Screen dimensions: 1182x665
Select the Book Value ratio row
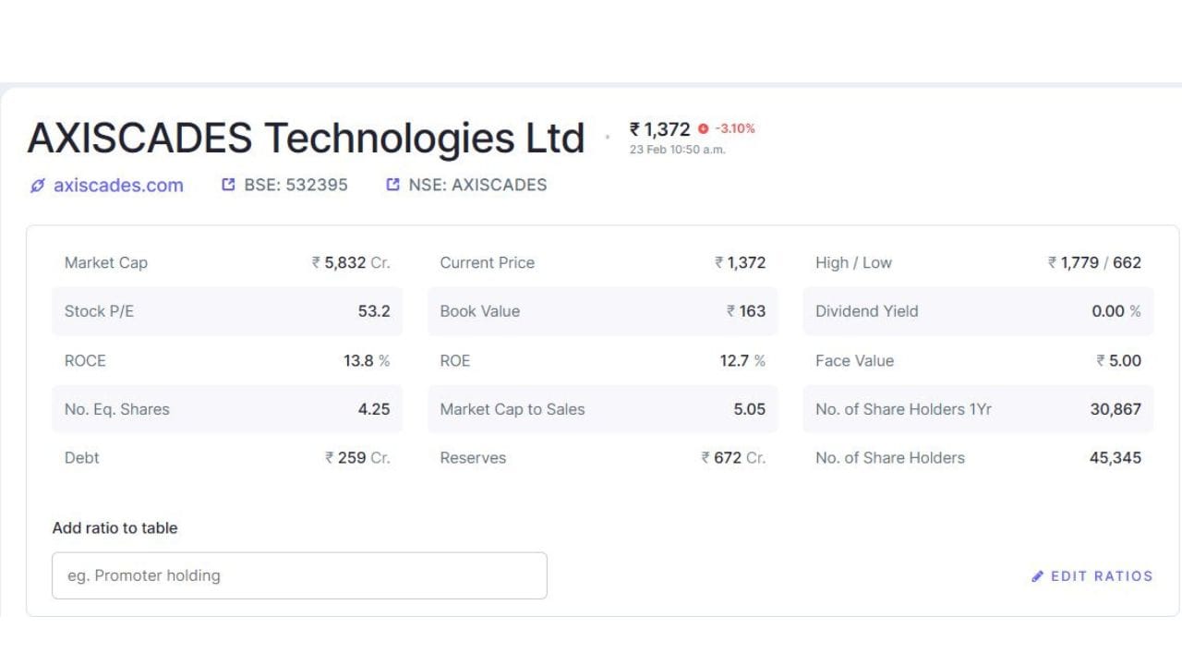coord(602,311)
